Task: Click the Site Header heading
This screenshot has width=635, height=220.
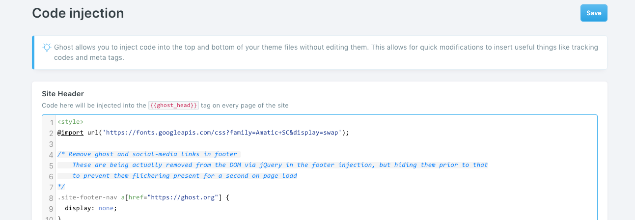Action: pos(63,94)
